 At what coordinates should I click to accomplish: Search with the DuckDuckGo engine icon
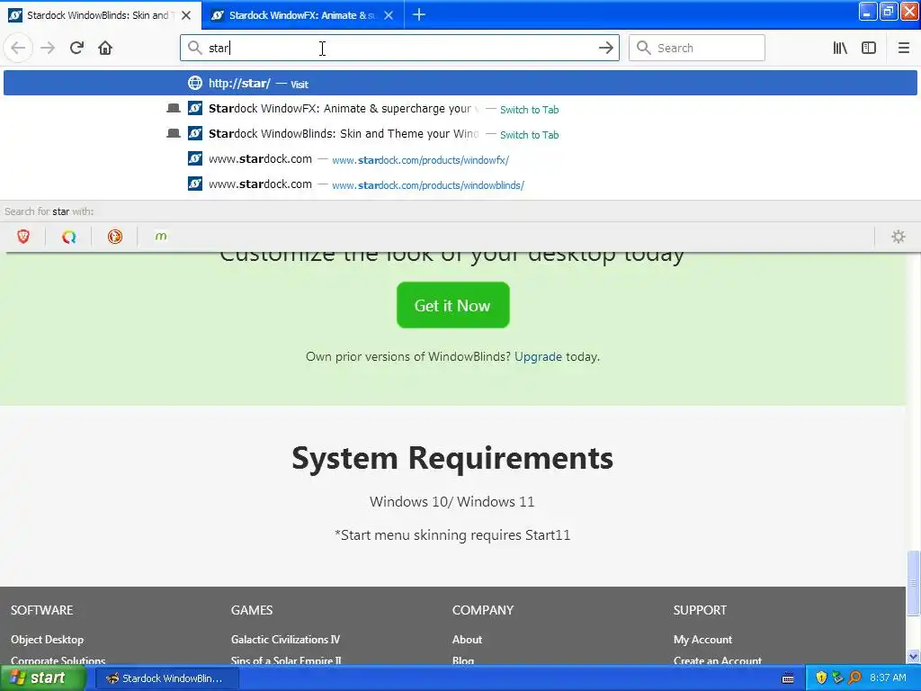[114, 237]
